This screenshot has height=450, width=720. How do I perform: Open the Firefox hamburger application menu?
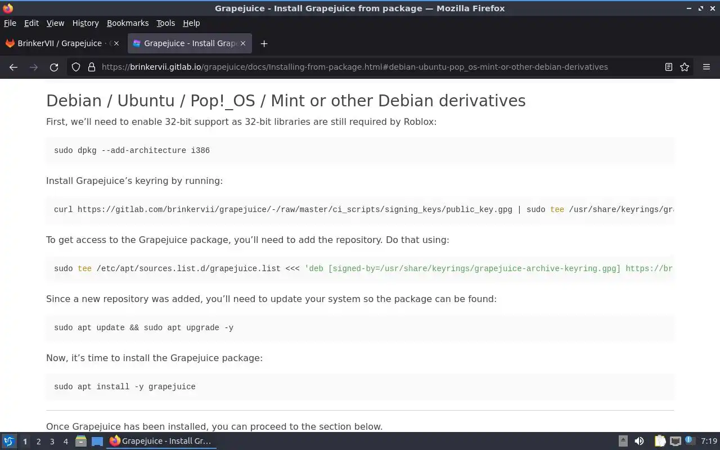pyautogui.click(x=706, y=67)
